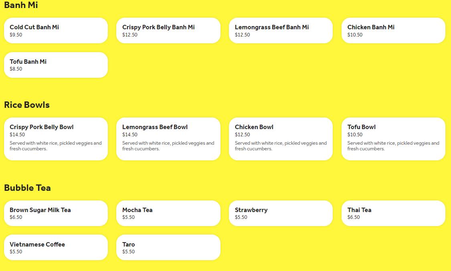Select the Thai Tea item

click(x=393, y=213)
